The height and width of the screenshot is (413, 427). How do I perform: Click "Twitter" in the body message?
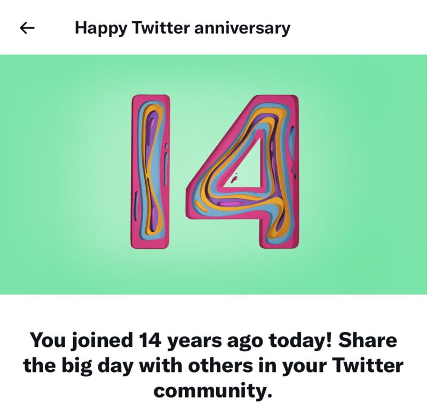click(369, 367)
